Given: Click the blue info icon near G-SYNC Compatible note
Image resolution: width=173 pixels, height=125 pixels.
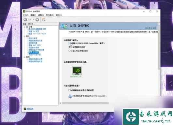Looking at the screenshot, I should [x=70, y=96].
